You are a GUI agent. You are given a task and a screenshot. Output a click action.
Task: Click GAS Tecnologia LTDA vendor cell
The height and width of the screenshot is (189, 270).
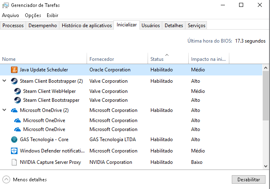click(x=113, y=140)
